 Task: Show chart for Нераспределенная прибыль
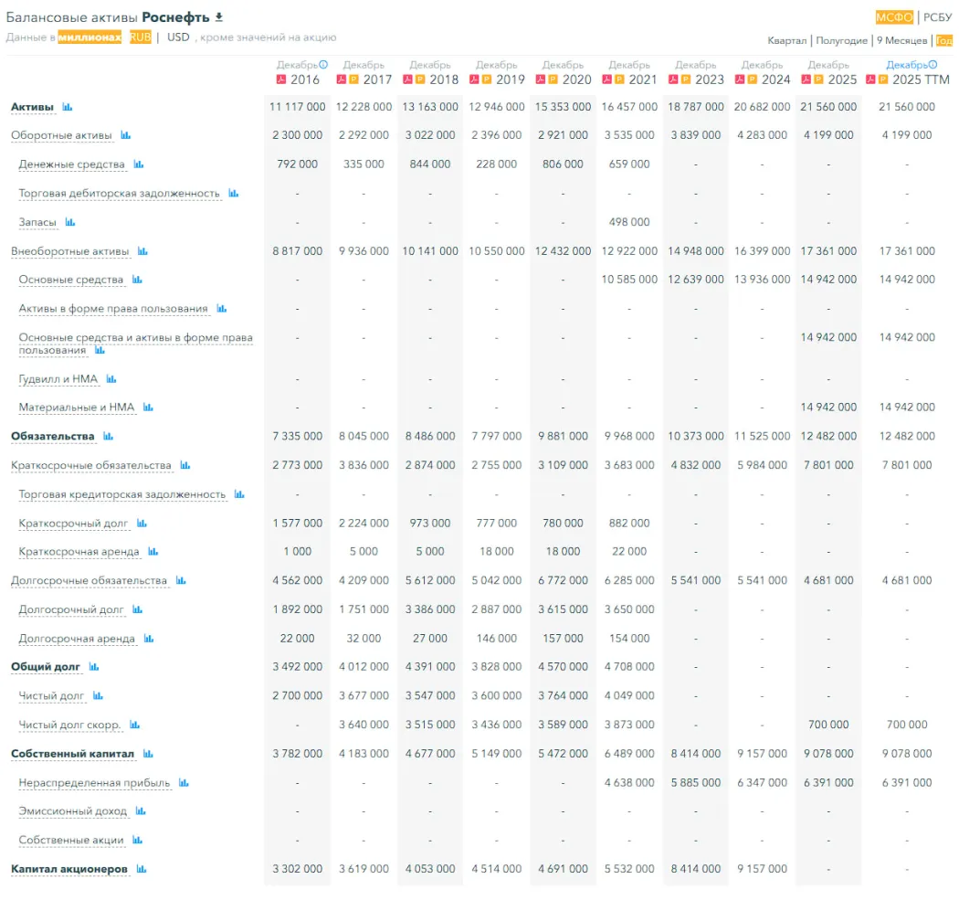(x=184, y=782)
